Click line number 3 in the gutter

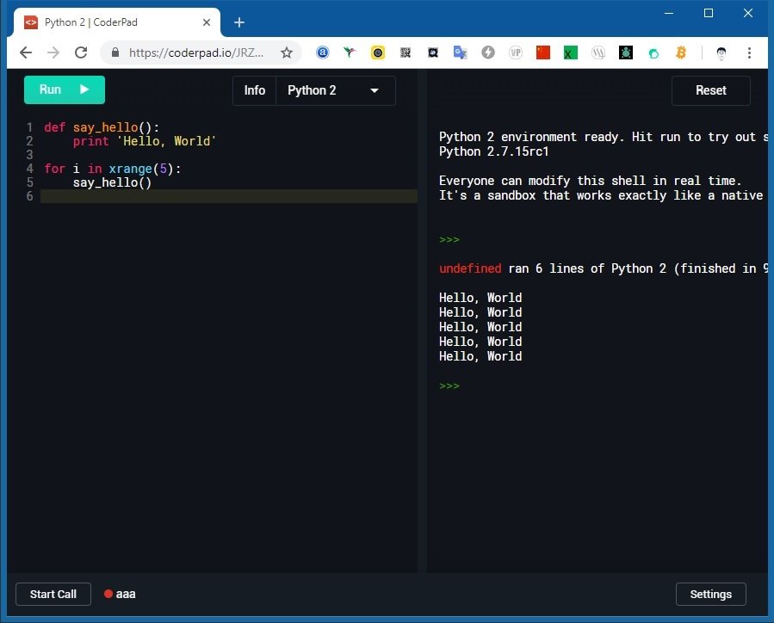pos(29,155)
